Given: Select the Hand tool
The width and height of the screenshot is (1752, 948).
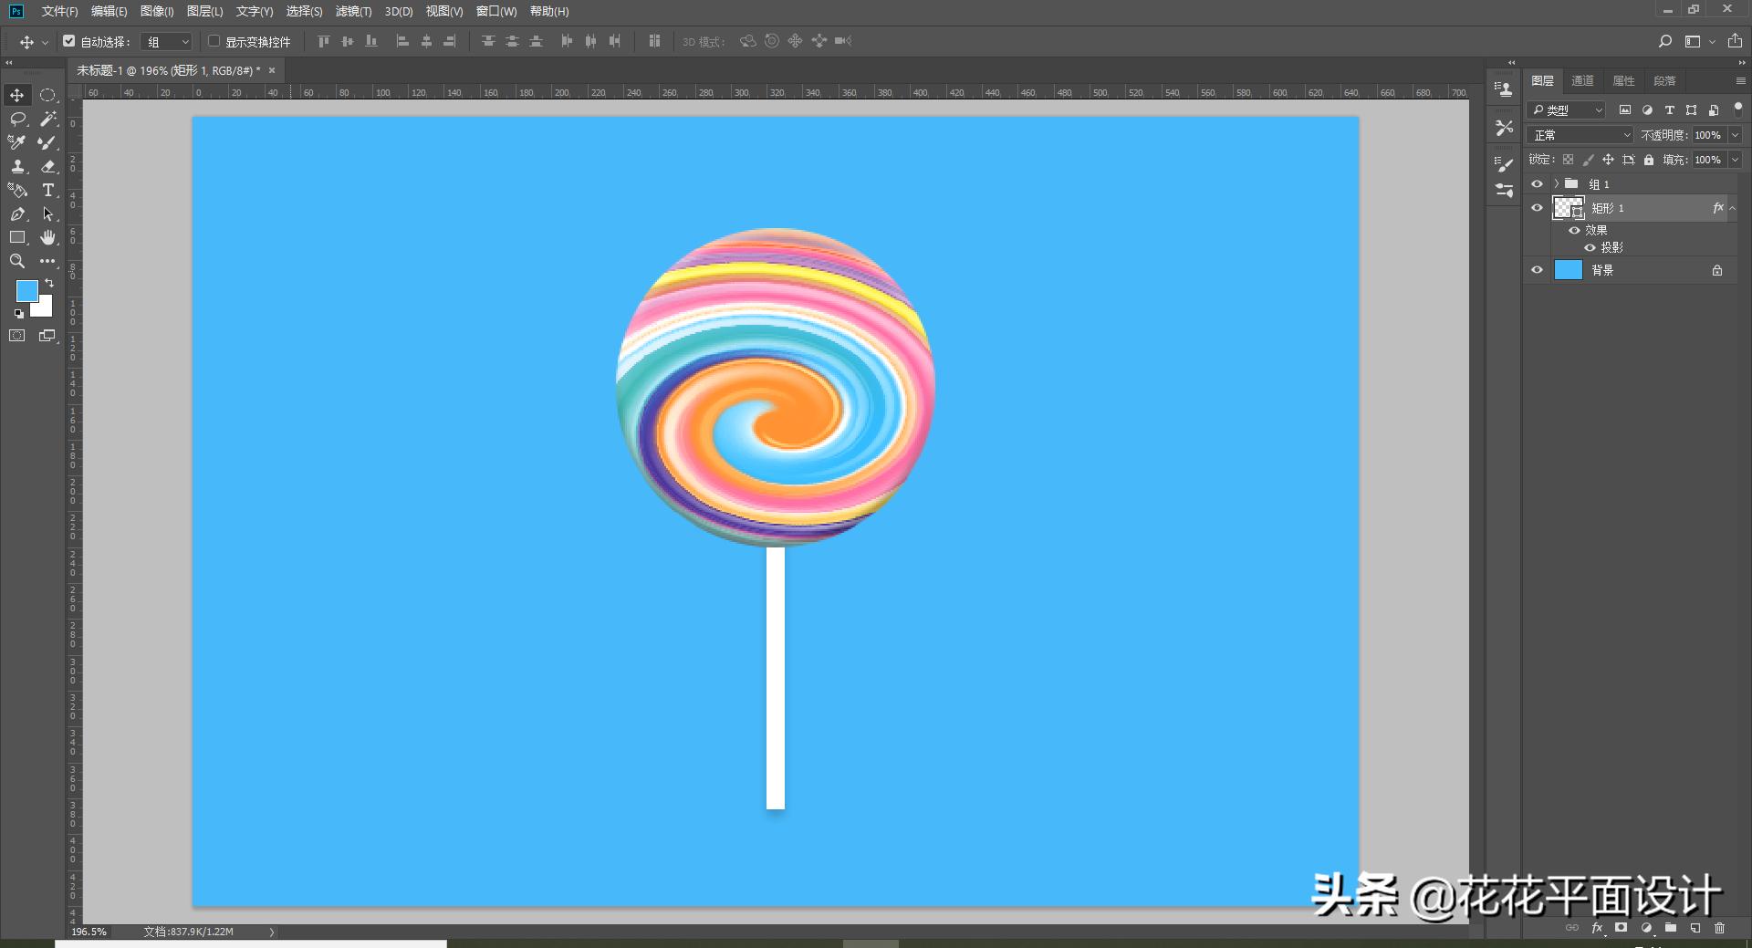Looking at the screenshot, I should pos(48,237).
